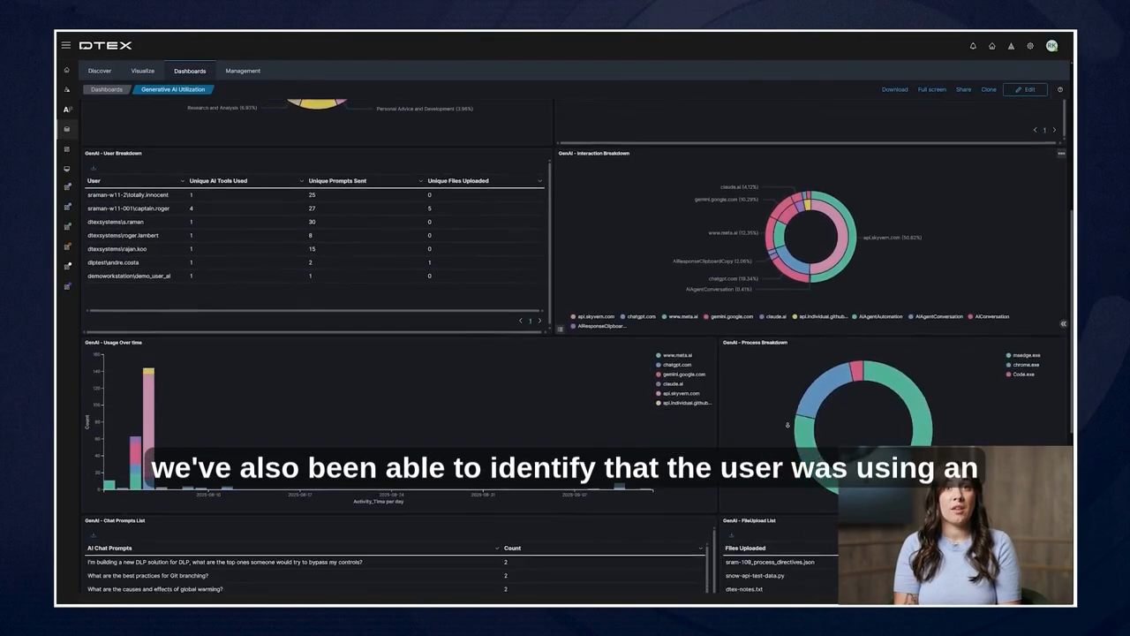Toggle msedge.exe in Process Breakdown legend
Screen dimensions: 1130x636
coord(1026,355)
